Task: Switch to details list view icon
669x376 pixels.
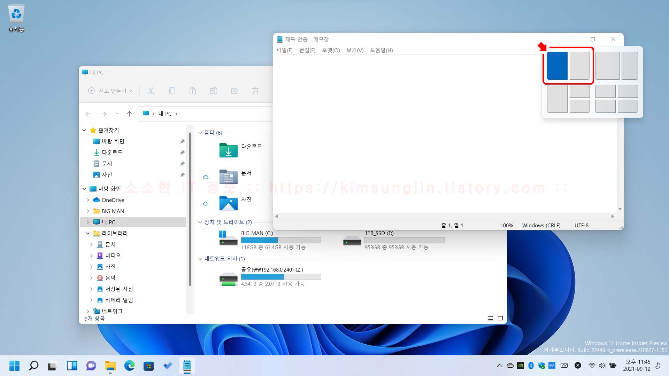Action: pyautogui.click(x=490, y=319)
